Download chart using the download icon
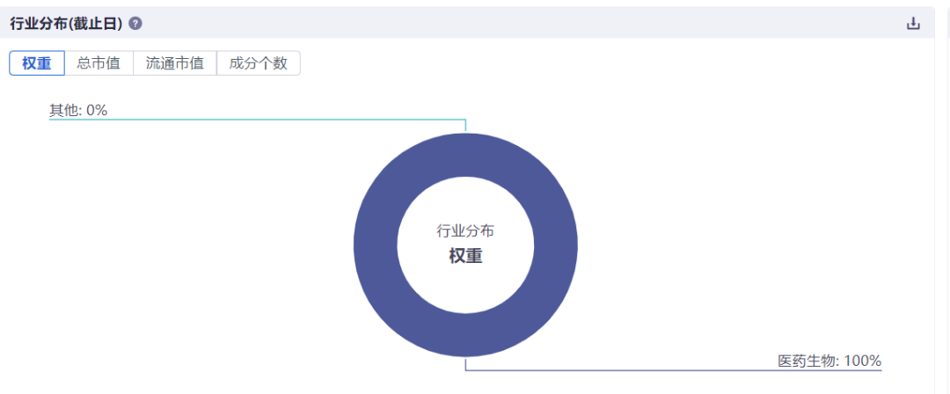The image size is (950, 394). [912, 24]
